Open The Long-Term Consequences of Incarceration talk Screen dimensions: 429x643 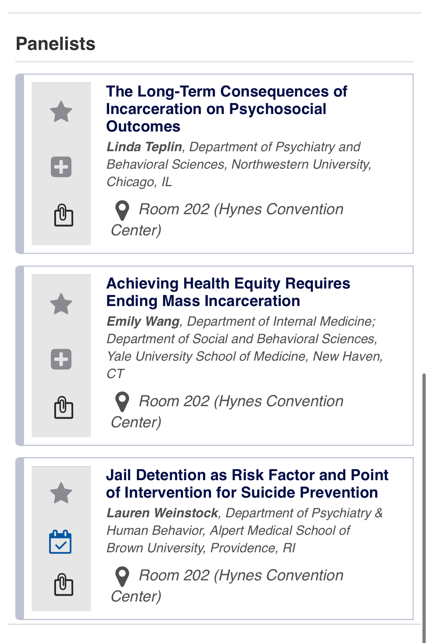(226, 109)
